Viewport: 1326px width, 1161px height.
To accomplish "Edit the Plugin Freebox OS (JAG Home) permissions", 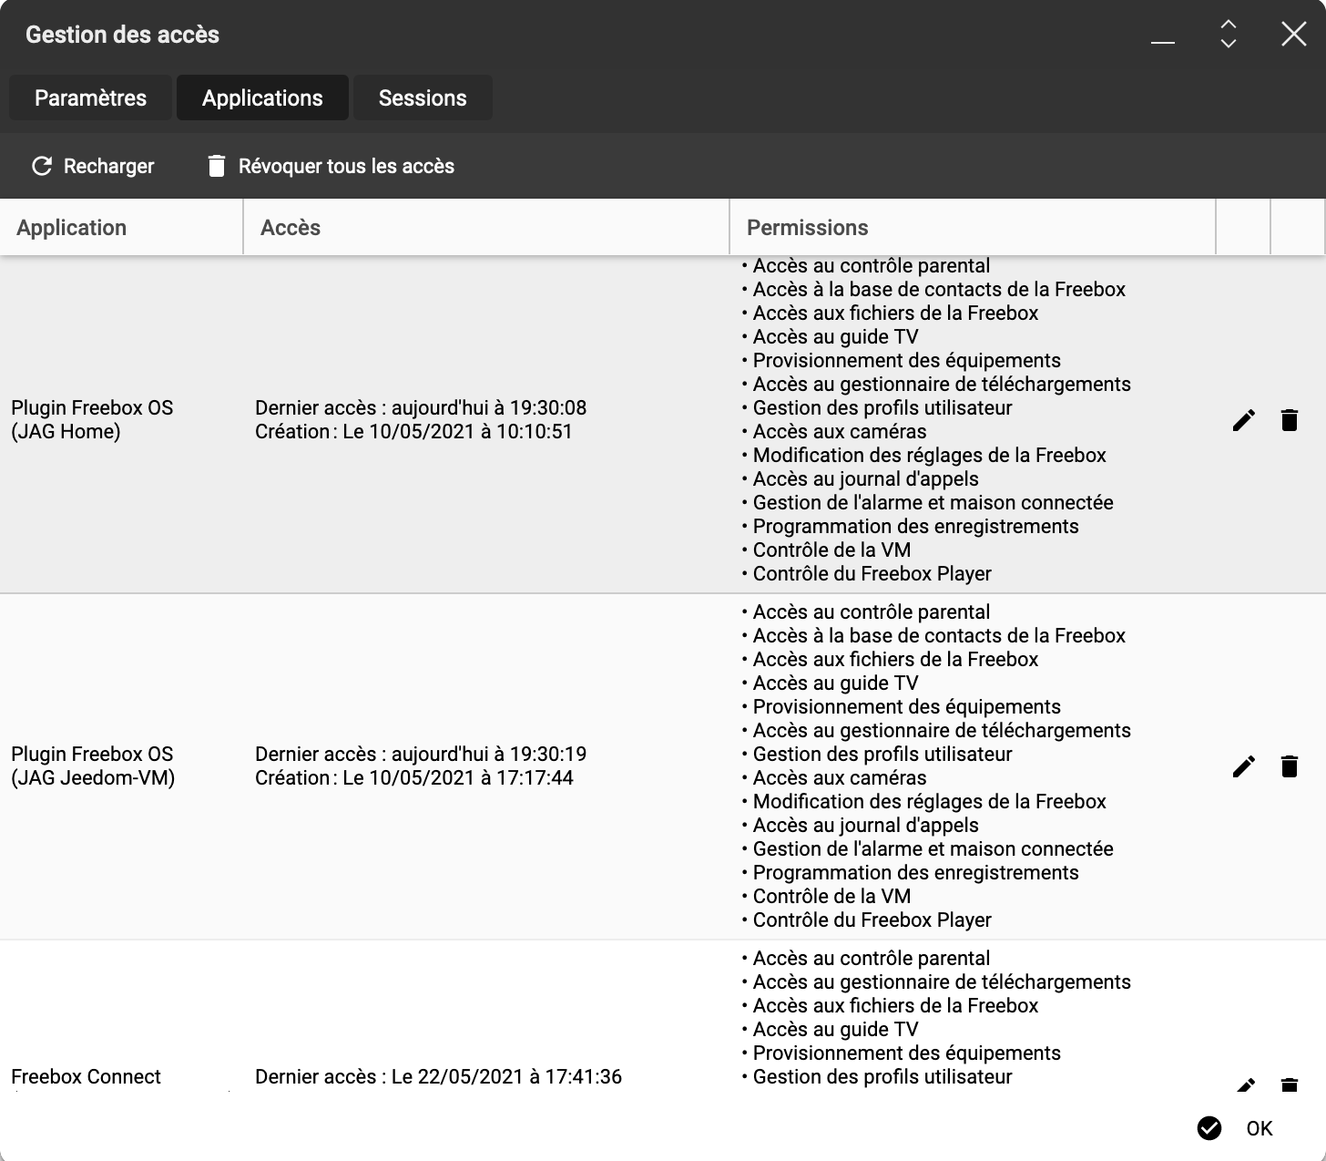I will click(x=1244, y=420).
